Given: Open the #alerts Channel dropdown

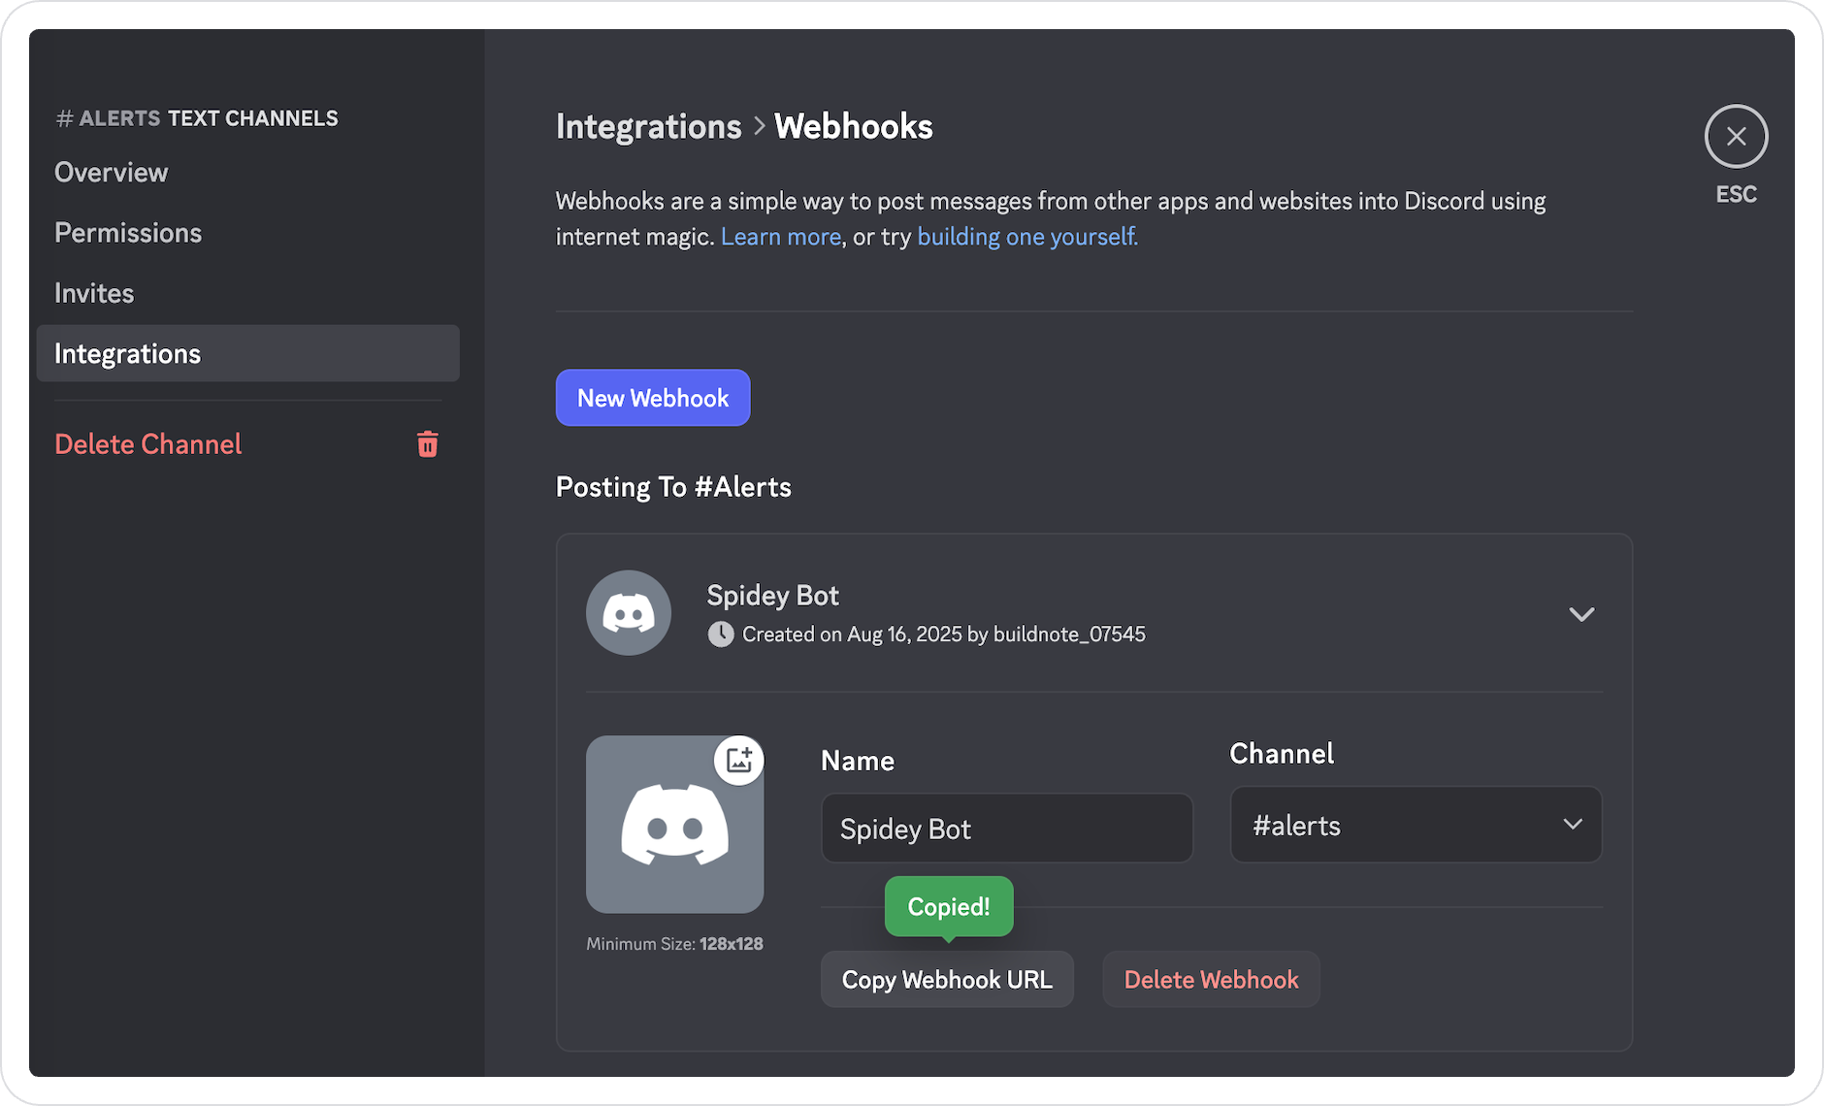Looking at the screenshot, I should pos(1416,825).
